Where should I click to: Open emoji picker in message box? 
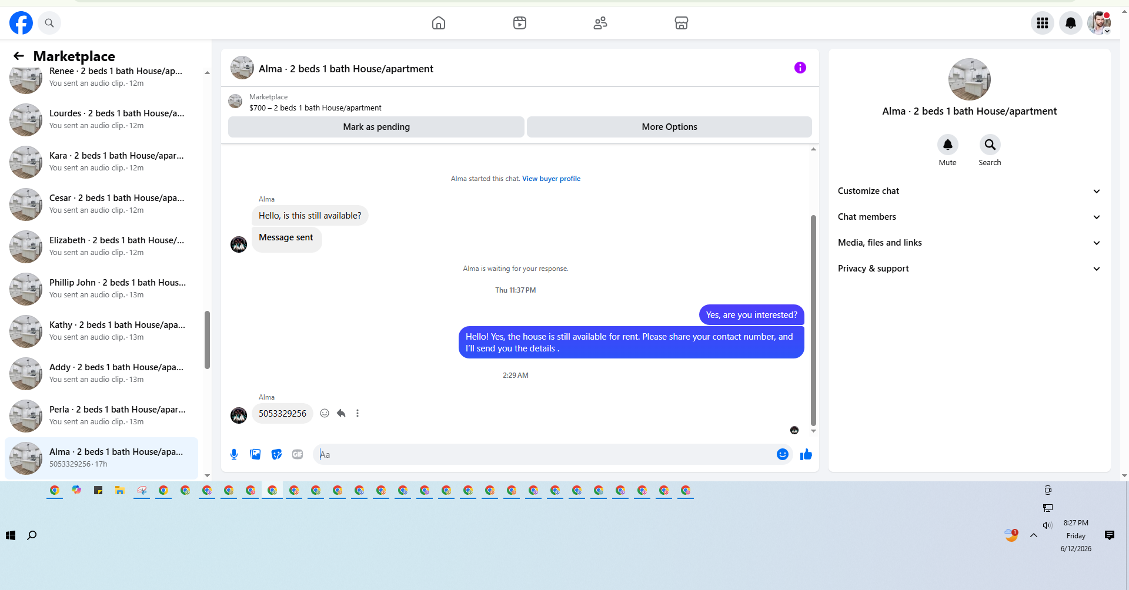[x=783, y=454]
